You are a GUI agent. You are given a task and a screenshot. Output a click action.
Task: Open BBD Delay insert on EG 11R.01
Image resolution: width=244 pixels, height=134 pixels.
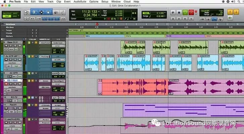45,87
